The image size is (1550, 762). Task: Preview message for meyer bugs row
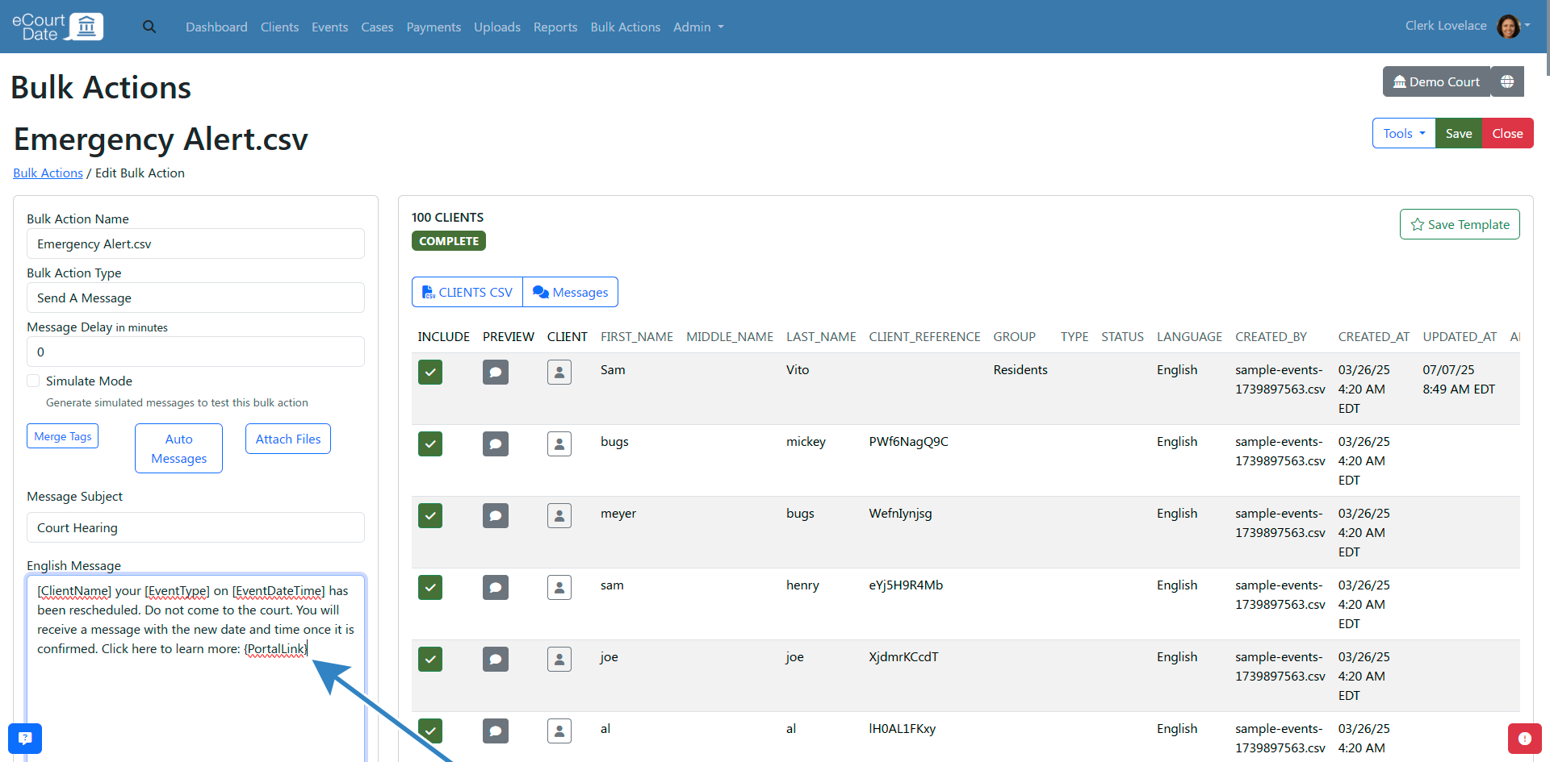point(496,515)
